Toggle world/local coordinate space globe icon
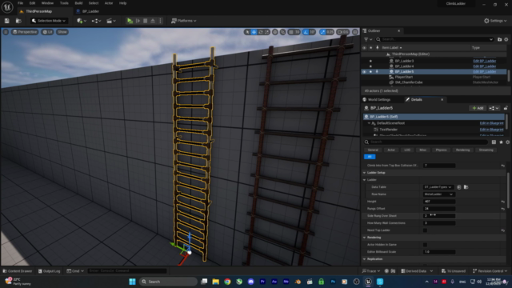Screen dimensions: 512x288 [275, 32]
